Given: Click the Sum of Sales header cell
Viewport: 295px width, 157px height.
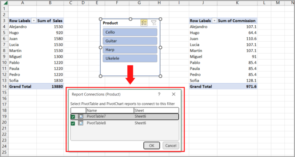Looking at the screenshot, I should (50, 21).
